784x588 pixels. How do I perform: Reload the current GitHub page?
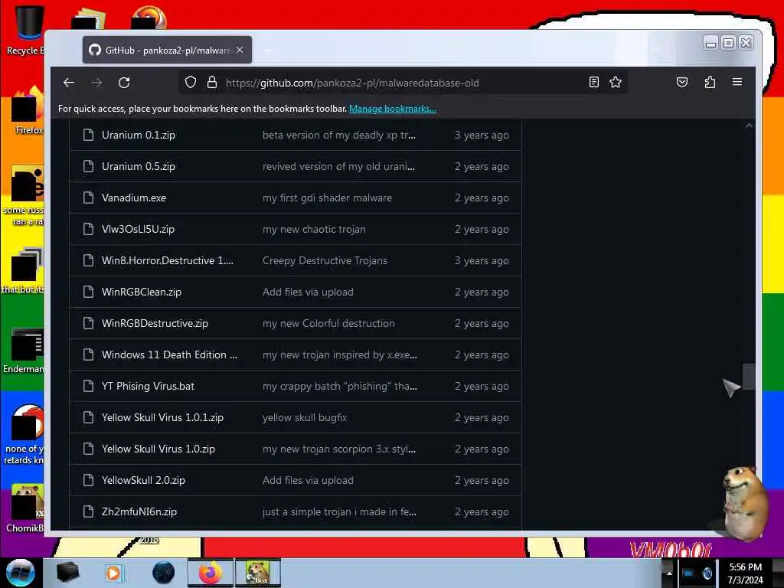(124, 83)
